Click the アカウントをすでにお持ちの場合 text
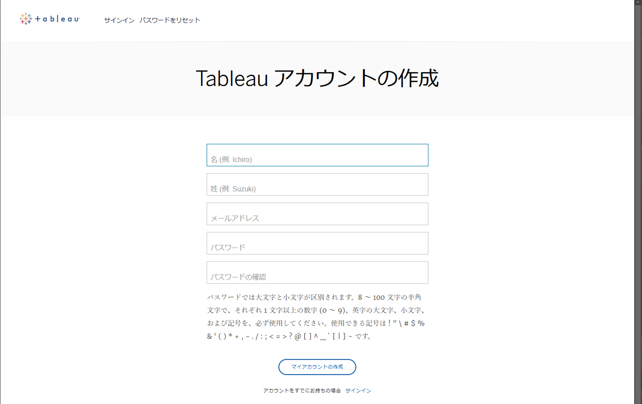 tap(302, 390)
